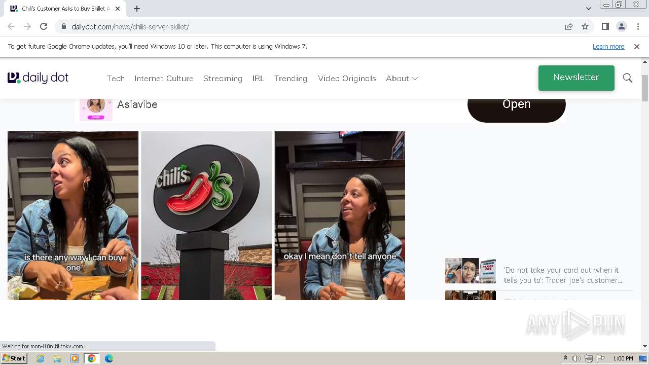The width and height of the screenshot is (649, 365).
Task: Open Video Originals section
Action: tap(347, 78)
